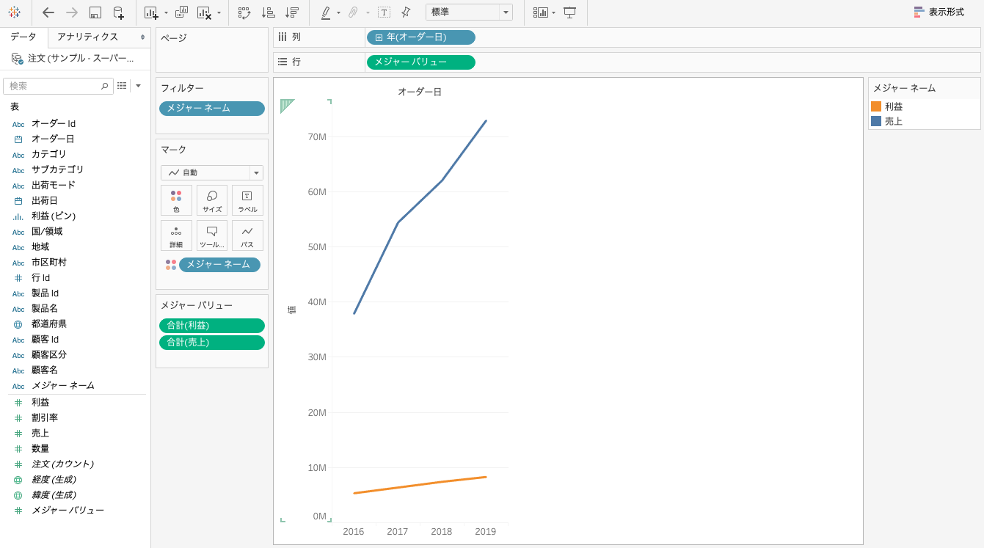Screen dimensions: 984x548
Task: Expand the 年(オーダー日) pill plus sign
Action: pos(379,37)
